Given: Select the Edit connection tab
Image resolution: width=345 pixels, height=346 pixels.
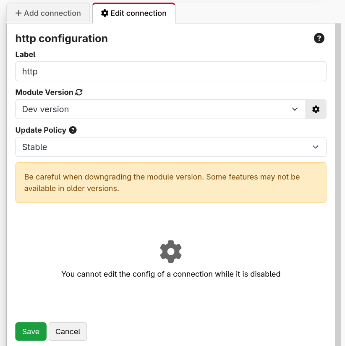Looking at the screenshot, I should point(133,13).
